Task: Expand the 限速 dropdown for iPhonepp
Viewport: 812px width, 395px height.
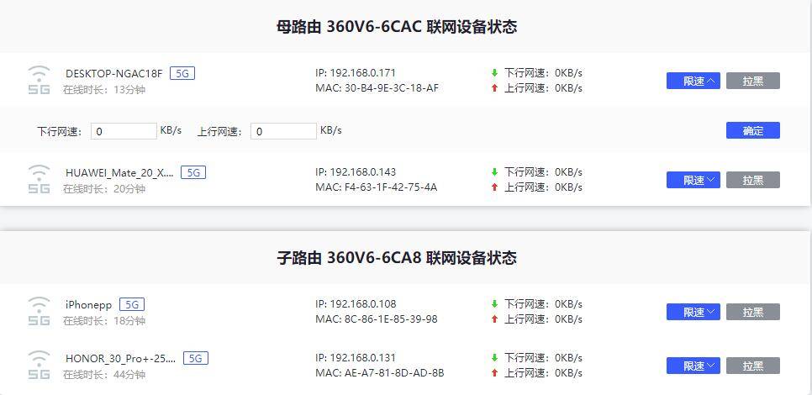Action: 693,312
